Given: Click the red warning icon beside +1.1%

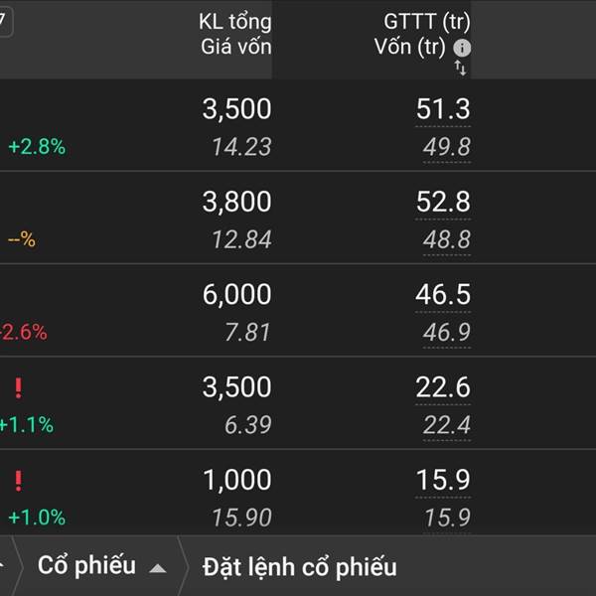Looking at the screenshot, I should pos(18,387).
